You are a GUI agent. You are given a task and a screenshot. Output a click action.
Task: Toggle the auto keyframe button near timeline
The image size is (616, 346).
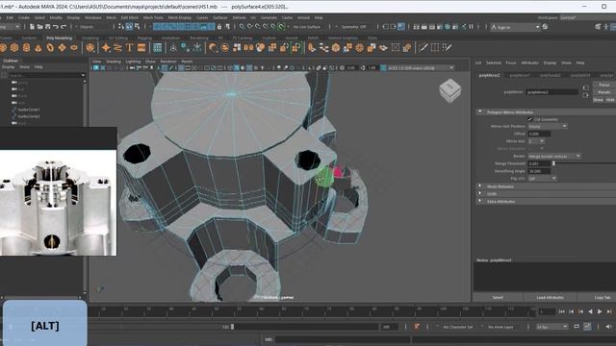click(416, 327)
